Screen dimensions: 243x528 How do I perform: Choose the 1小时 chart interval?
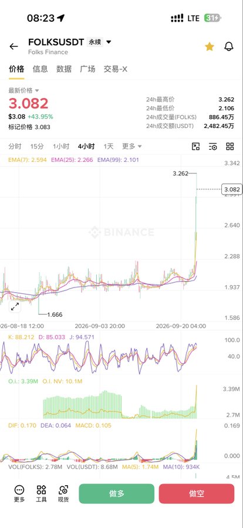61,146
